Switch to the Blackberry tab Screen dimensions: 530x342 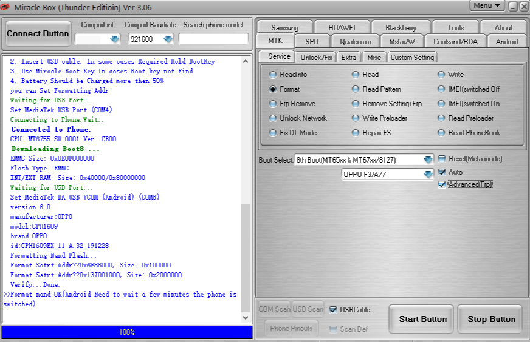(x=401, y=28)
